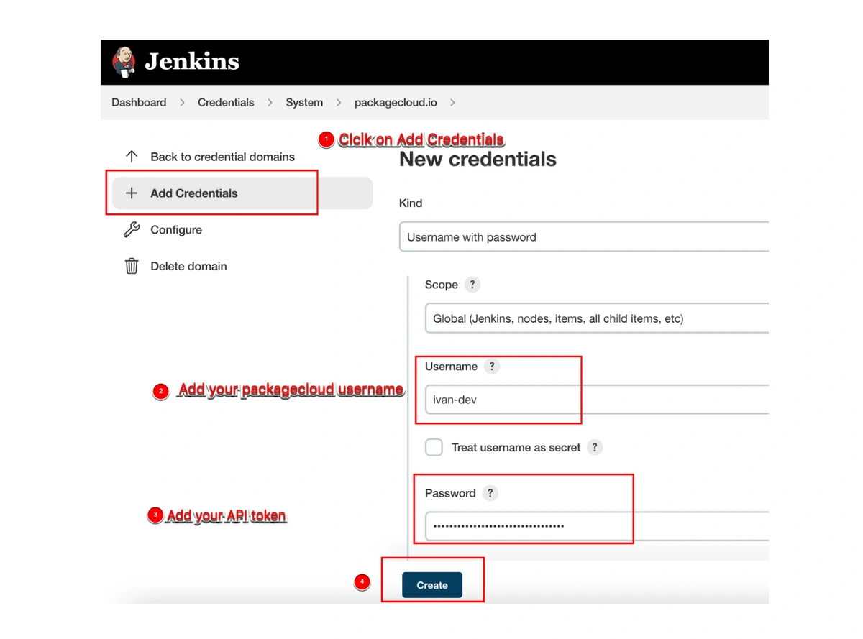Open the help icon next to Scope
The image size is (863, 639).
[x=472, y=285]
